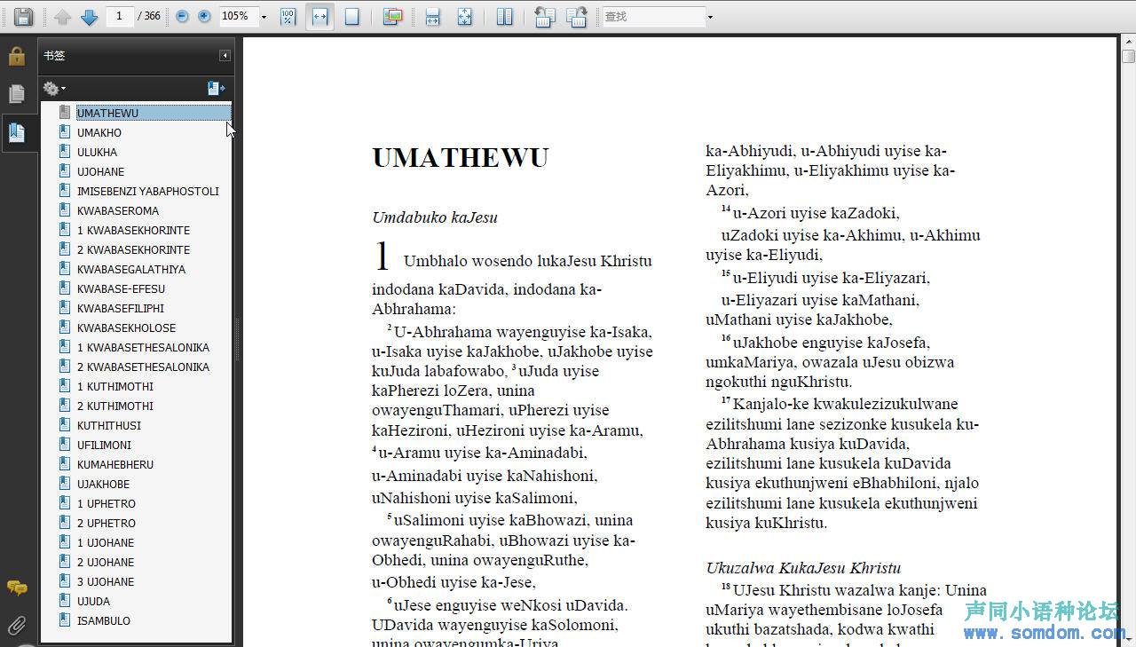Open the ISAMBULO bookmark

tap(104, 620)
